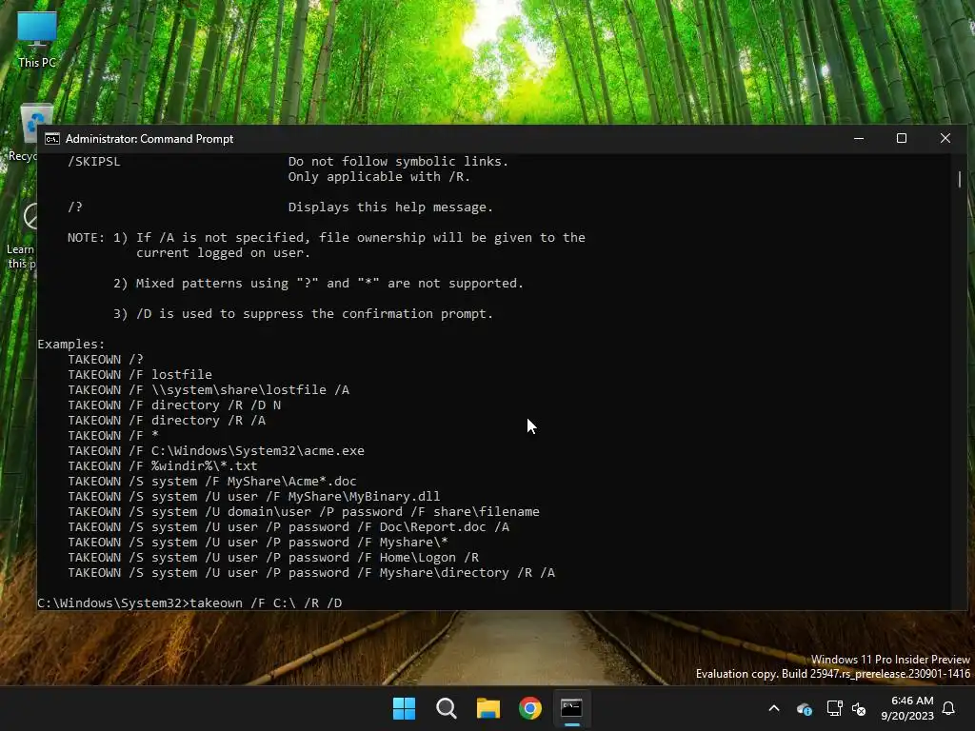Click the 'NOTE: 1) If /A is not specified' line
975x731 pixels.
pos(327,237)
